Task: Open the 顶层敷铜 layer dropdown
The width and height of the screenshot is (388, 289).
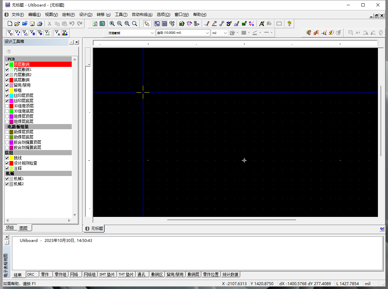Action: click(152, 33)
